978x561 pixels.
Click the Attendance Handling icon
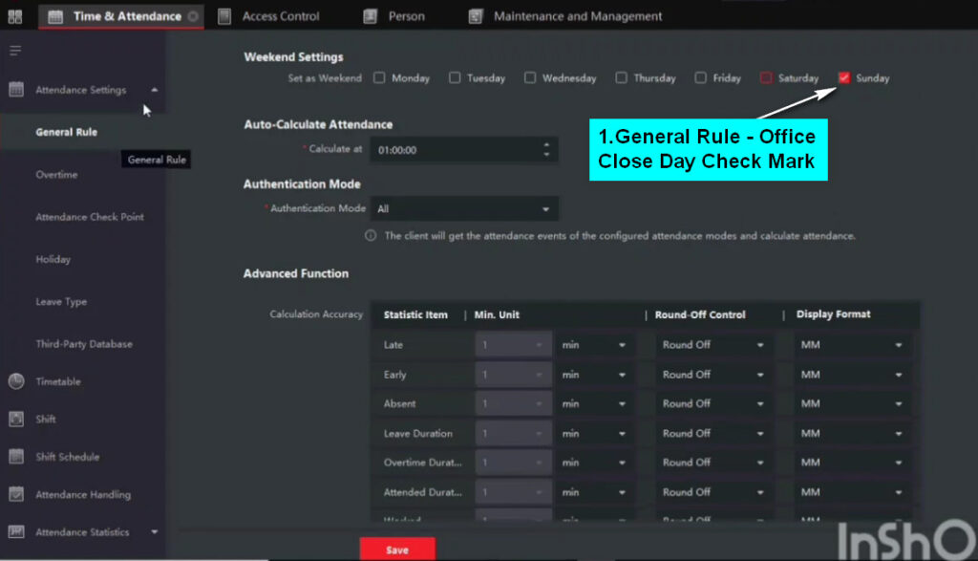[16, 494]
